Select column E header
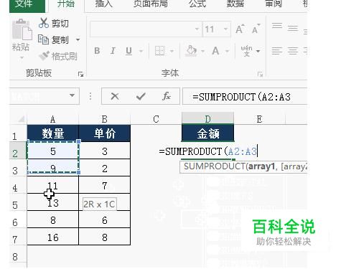 click(x=259, y=119)
